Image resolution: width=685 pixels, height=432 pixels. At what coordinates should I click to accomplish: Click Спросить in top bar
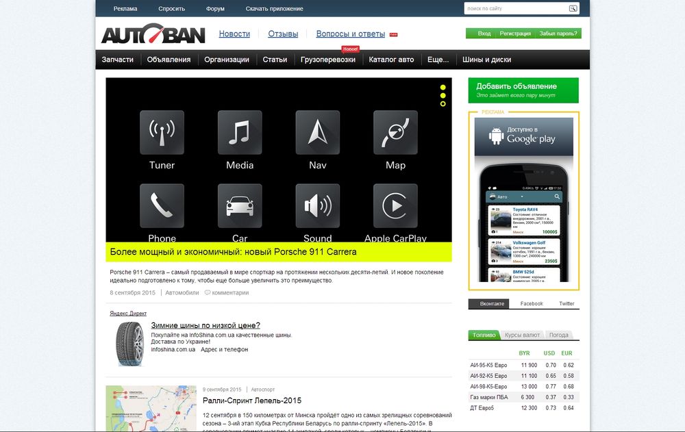172,9
